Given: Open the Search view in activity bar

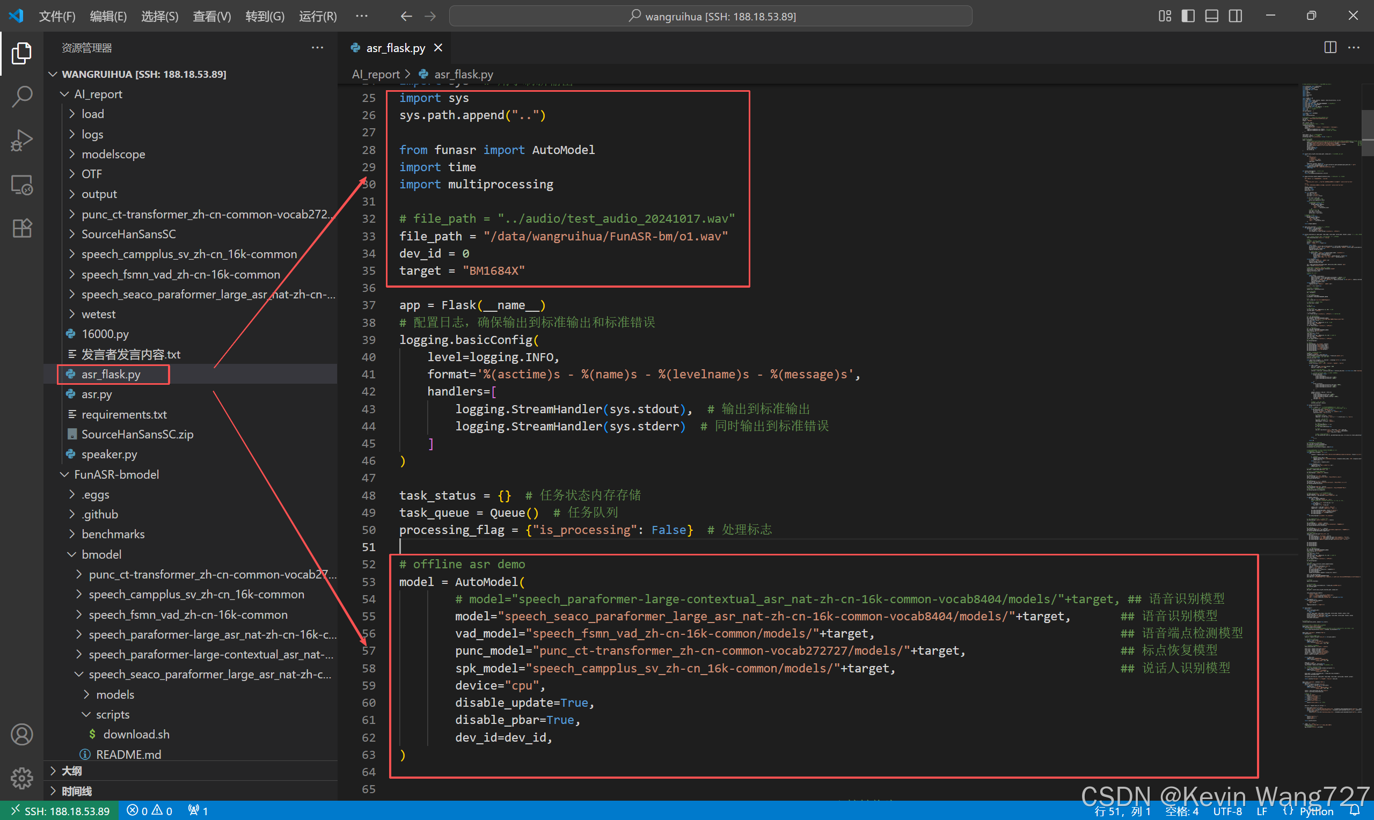Looking at the screenshot, I should point(21,97).
